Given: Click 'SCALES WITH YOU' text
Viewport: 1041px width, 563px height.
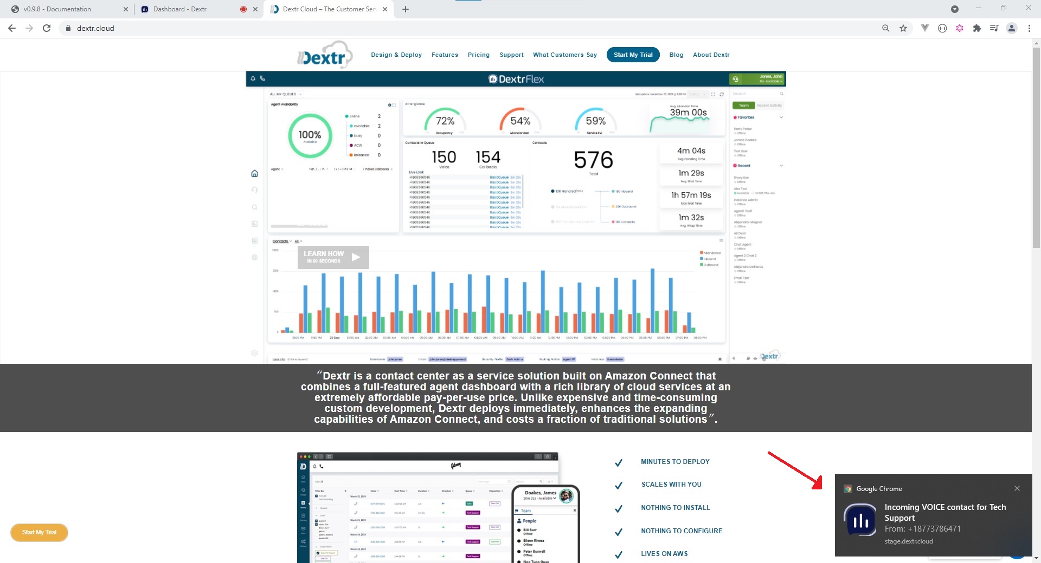Looking at the screenshot, I should click(671, 485).
